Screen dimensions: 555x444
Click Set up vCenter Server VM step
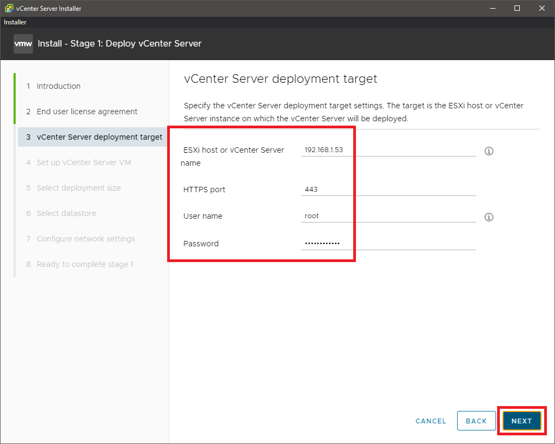[83, 162]
